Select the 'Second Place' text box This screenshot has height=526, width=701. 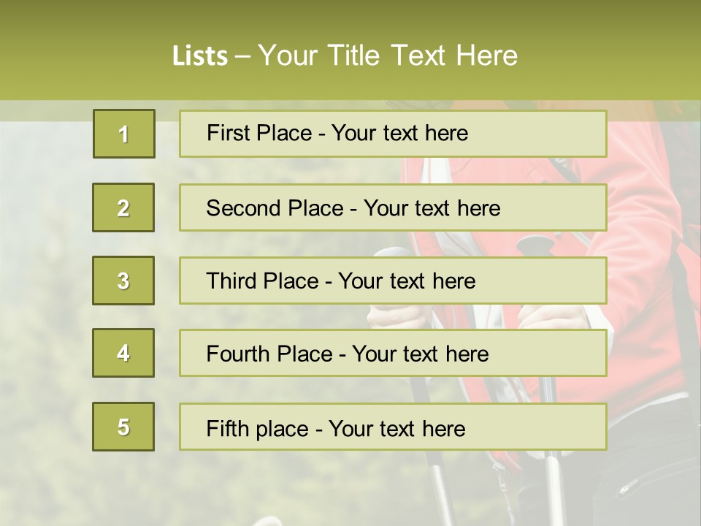393,207
